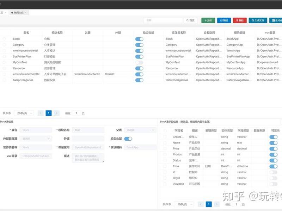Image resolution: width=282 pixels, height=211 pixels.
Task: Toggle 可显示 switch for the Price field
Action: (274, 149)
